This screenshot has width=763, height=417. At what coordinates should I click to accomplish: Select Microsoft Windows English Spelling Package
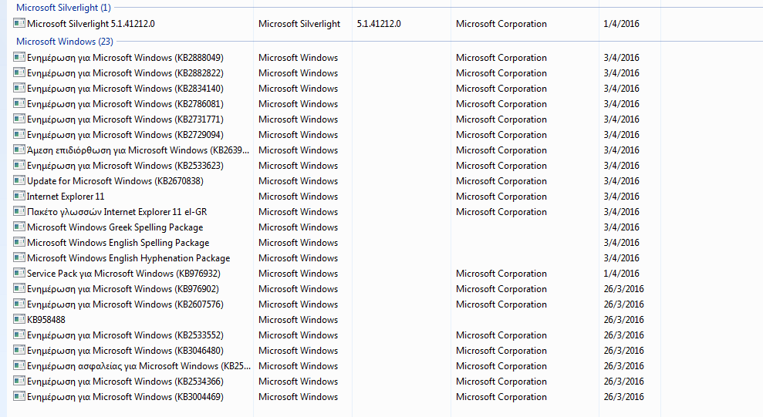pos(118,243)
